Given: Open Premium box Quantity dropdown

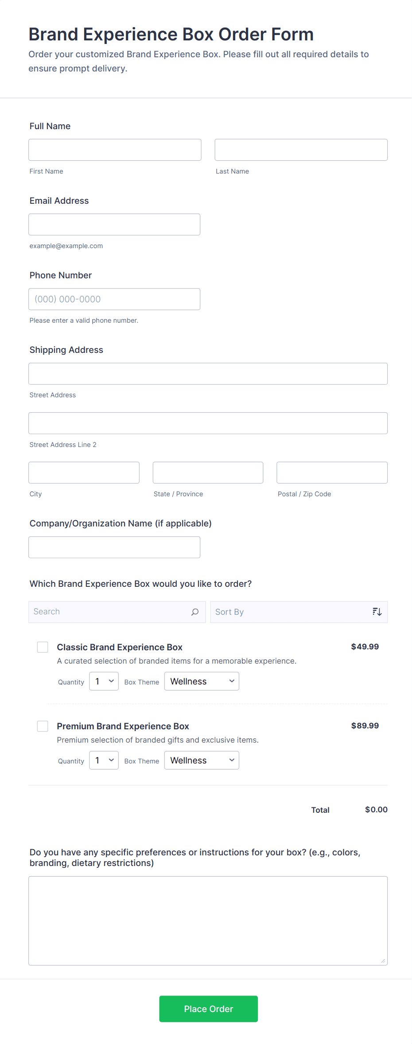Looking at the screenshot, I should [104, 760].
